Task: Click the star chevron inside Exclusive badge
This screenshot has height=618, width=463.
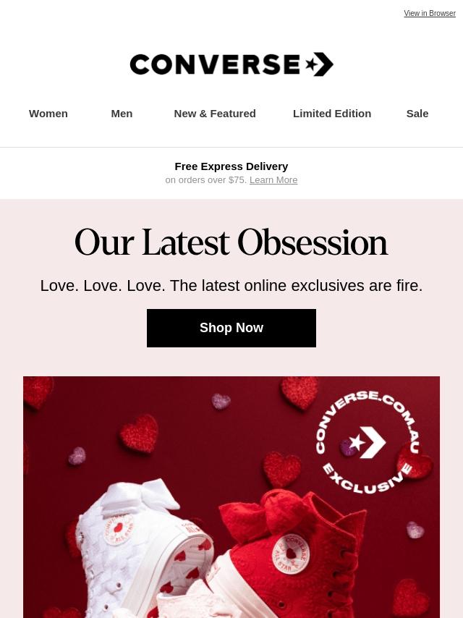Action: (x=368, y=442)
